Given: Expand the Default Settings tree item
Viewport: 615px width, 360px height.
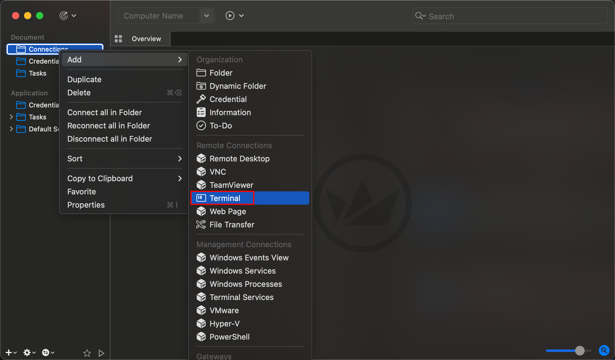Looking at the screenshot, I should 11,129.
